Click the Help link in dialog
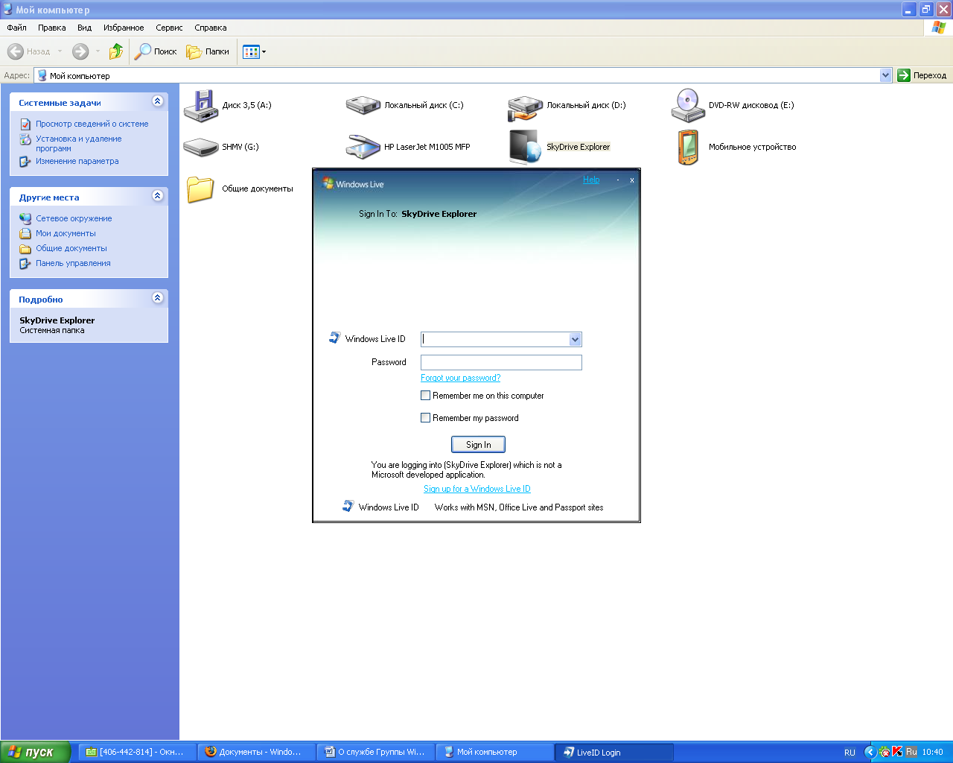The width and height of the screenshot is (953, 763). click(x=591, y=180)
